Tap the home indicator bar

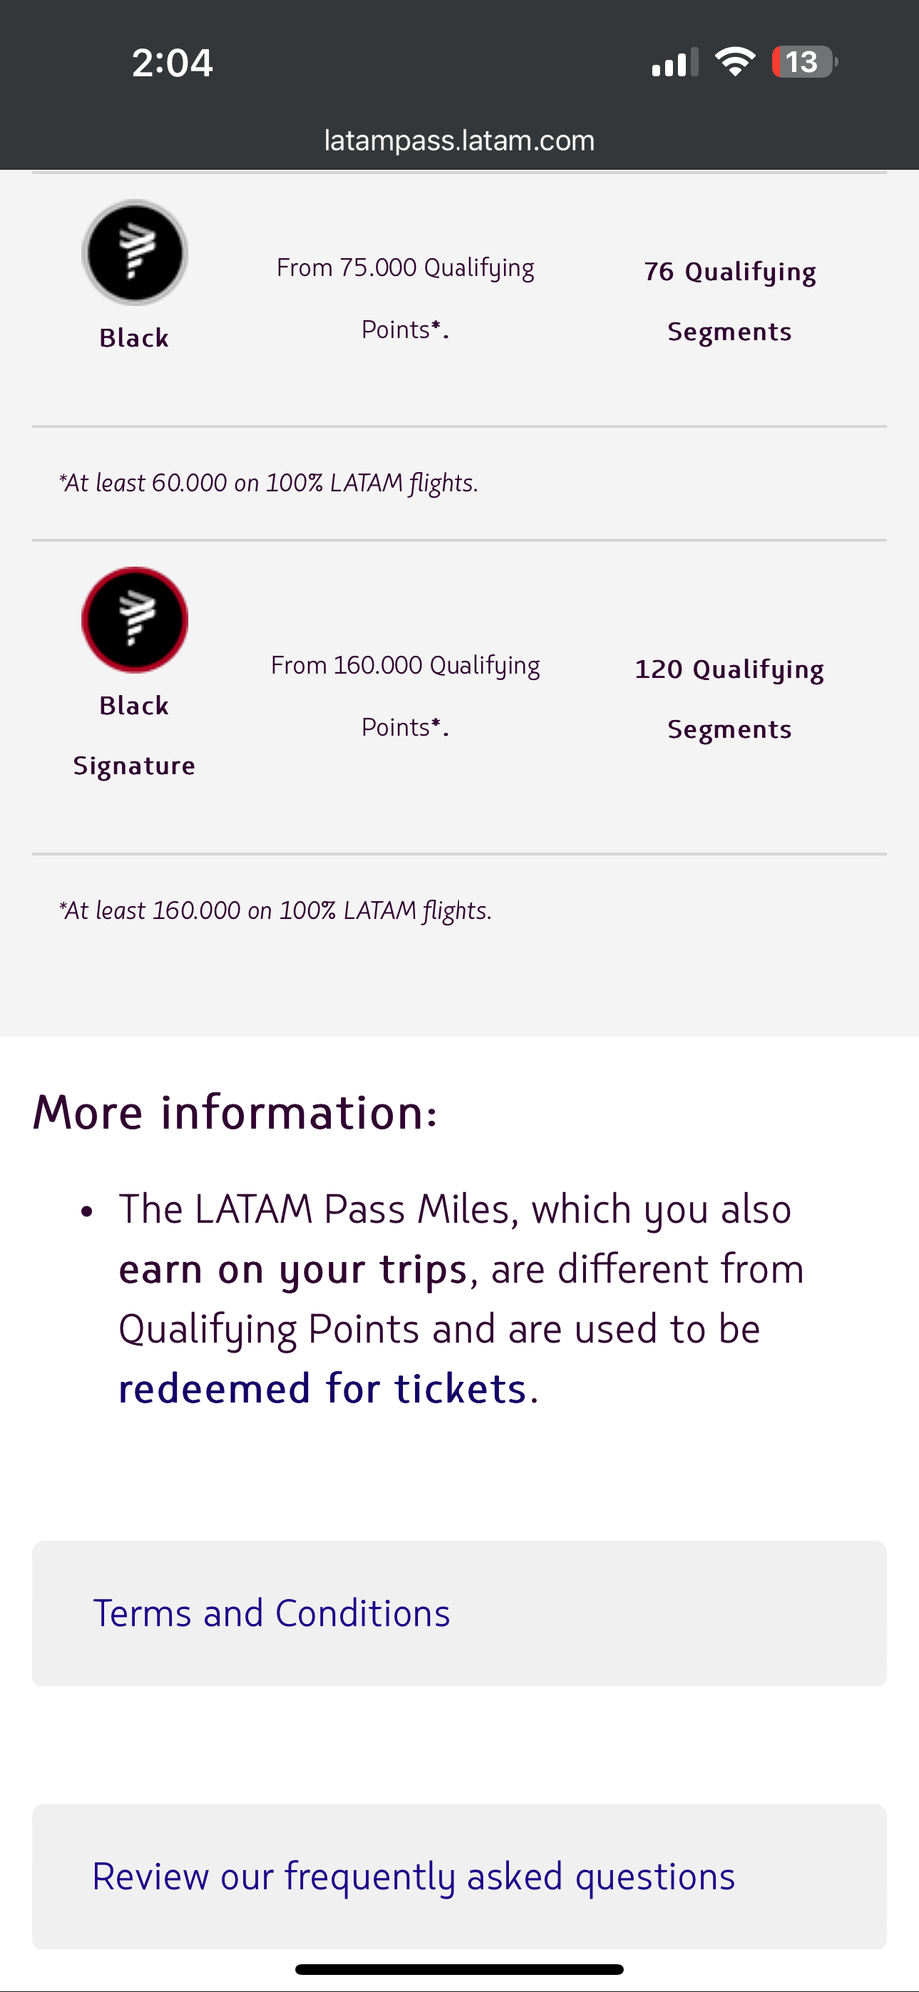click(x=459, y=1969)
